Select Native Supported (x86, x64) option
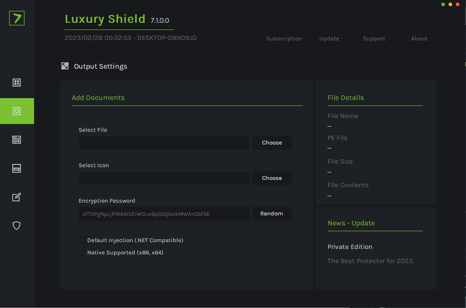Image resolution: width=466 pixels, height=308 pixels. [82, 253]
